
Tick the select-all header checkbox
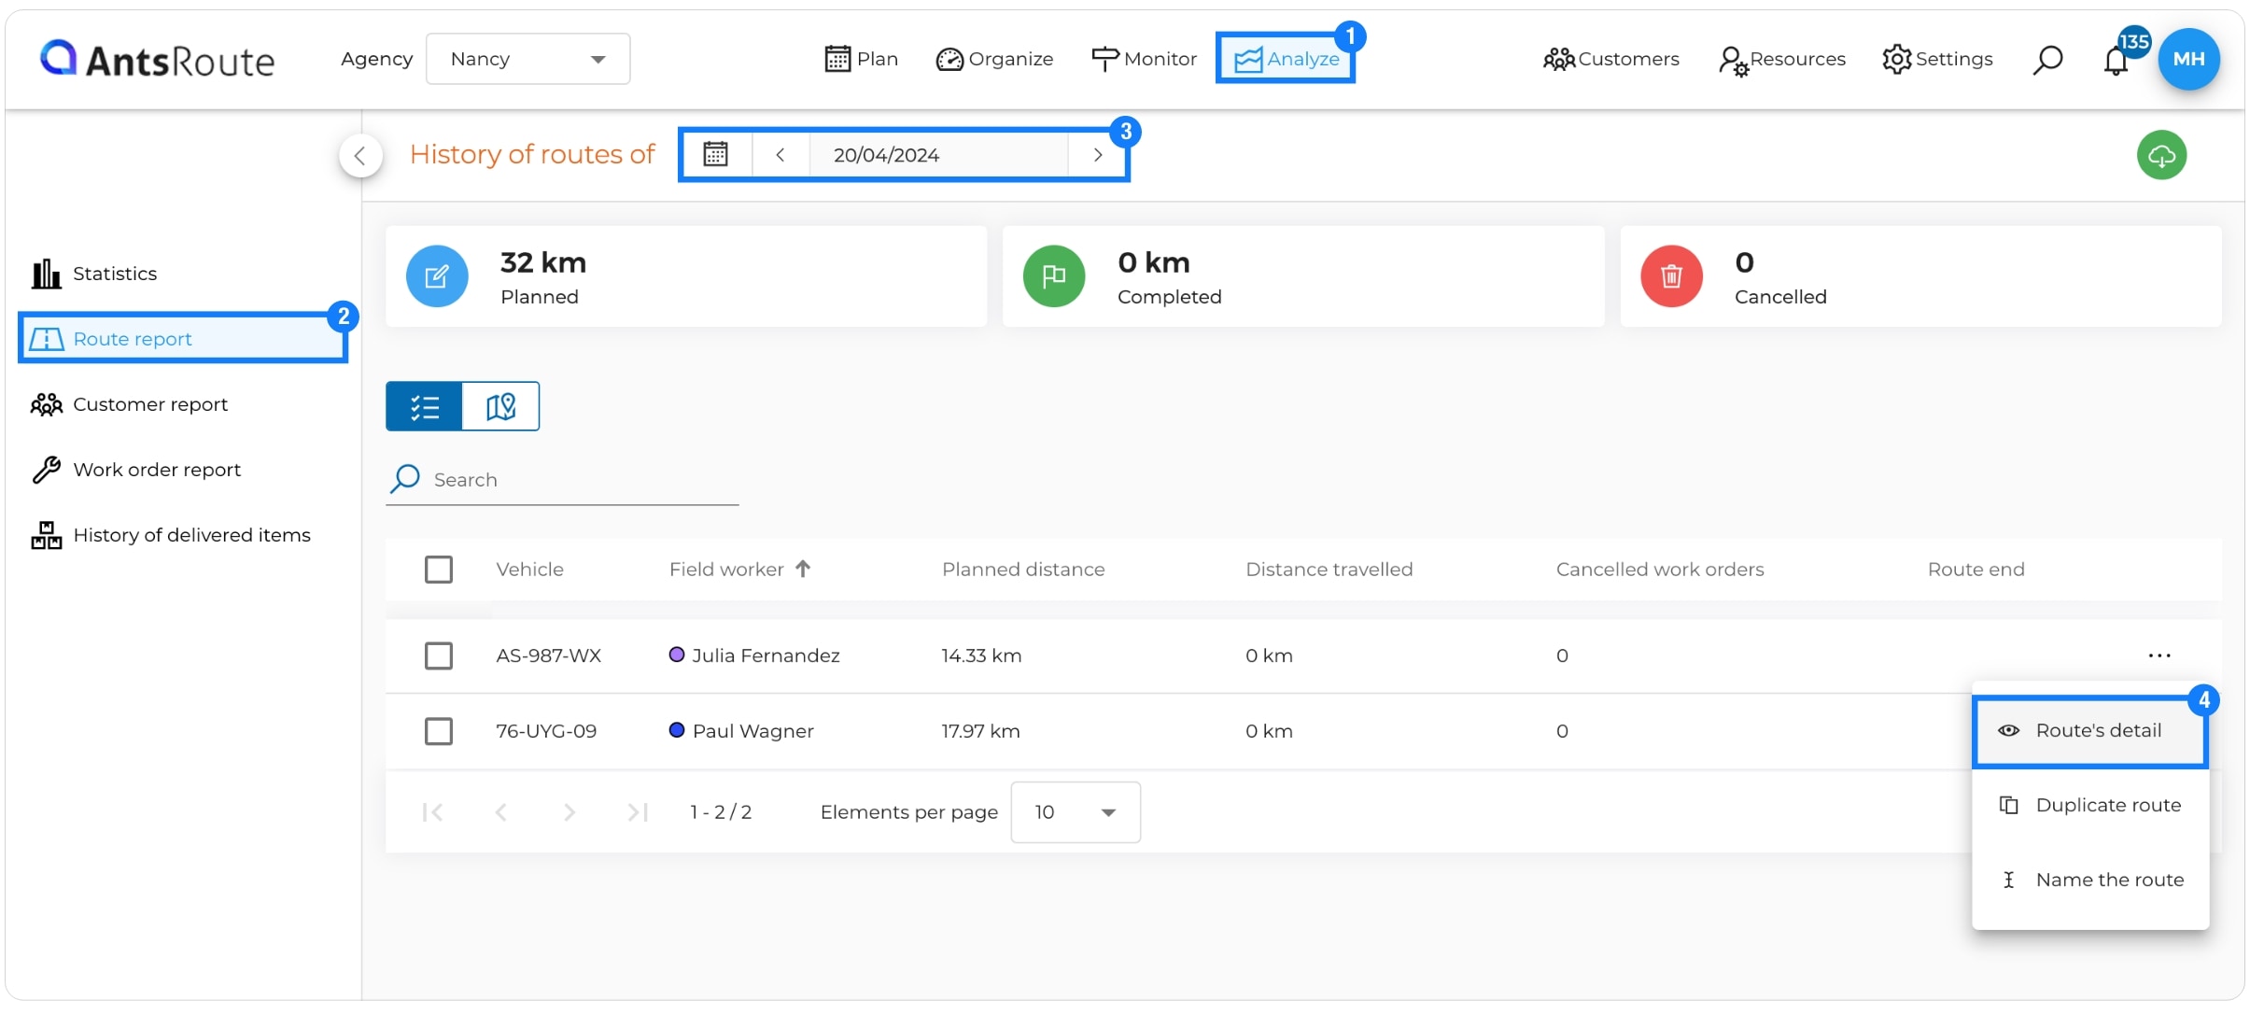point(439,570)
